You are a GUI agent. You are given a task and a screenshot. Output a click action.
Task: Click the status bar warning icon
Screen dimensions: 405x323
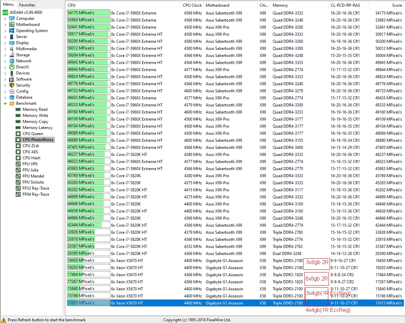4,320
